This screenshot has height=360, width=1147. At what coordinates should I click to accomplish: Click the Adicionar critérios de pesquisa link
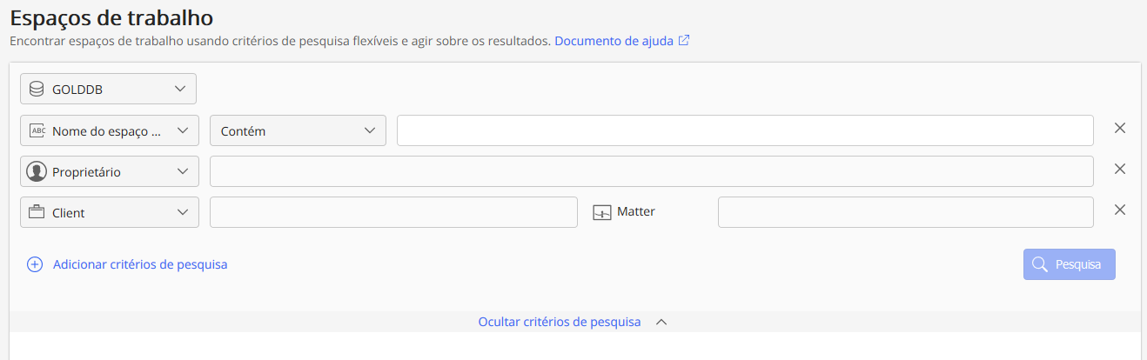pyautogui.click(x=140, y=264)
